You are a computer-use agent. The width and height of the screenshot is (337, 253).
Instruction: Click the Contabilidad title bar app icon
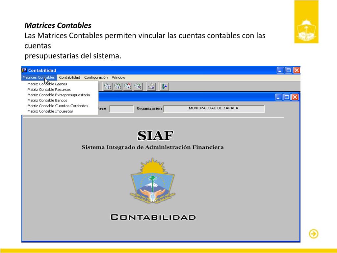24,70
